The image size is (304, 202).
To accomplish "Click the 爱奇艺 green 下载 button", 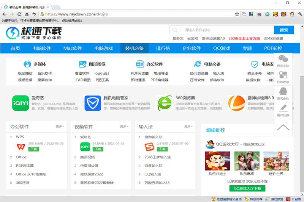I will pyautogui.click(x=98, y=149).
